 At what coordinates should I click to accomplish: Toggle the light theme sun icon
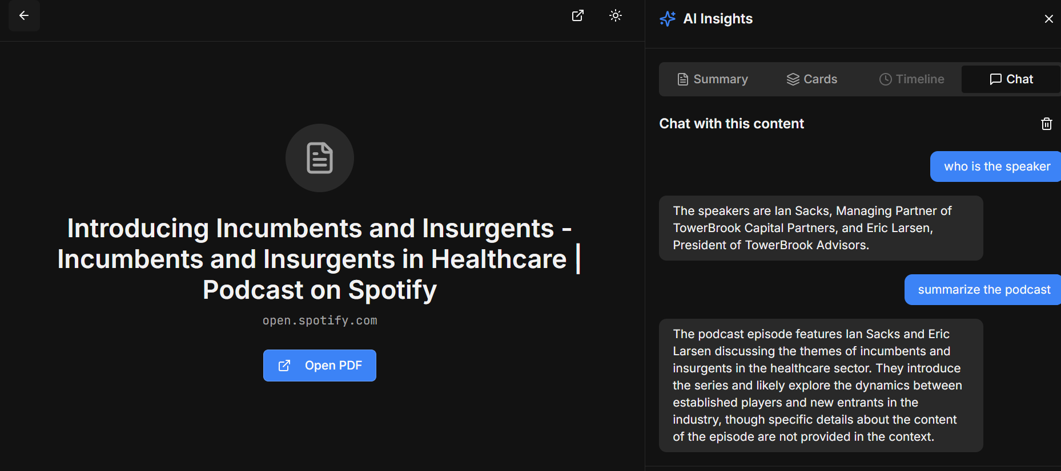pos(616,15)
